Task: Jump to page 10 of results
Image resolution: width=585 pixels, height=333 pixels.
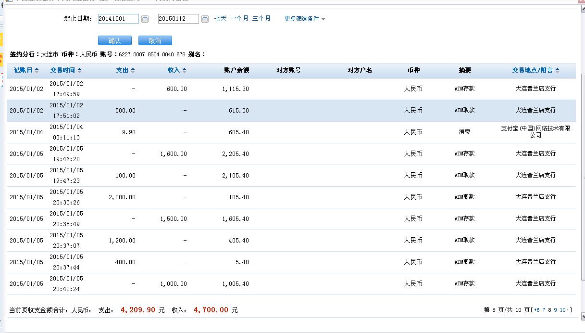Action: [562, 310]
